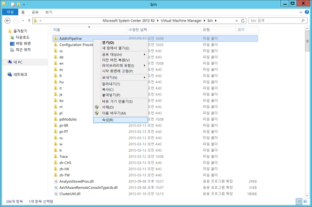Screen dimensions: 312x207
Task: Open the 공유 ribbon tab
Action: (35, 12)
